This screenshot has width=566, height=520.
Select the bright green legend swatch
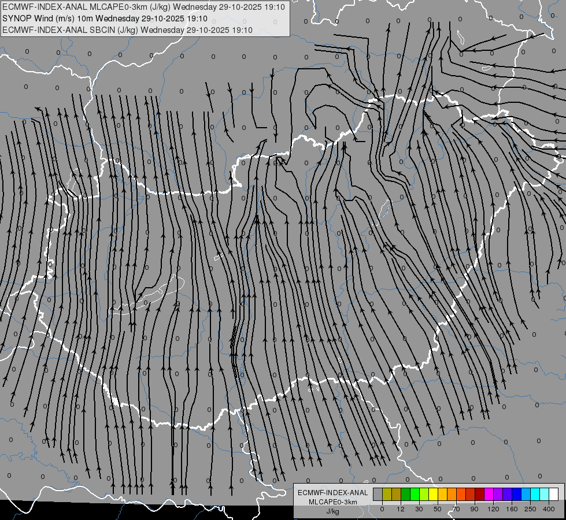click(415, 494)
